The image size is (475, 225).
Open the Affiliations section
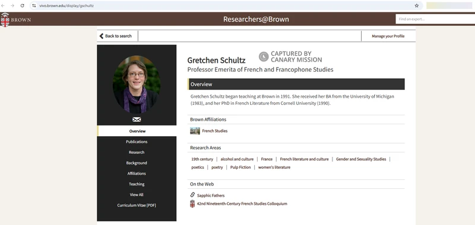click(137, 173)
